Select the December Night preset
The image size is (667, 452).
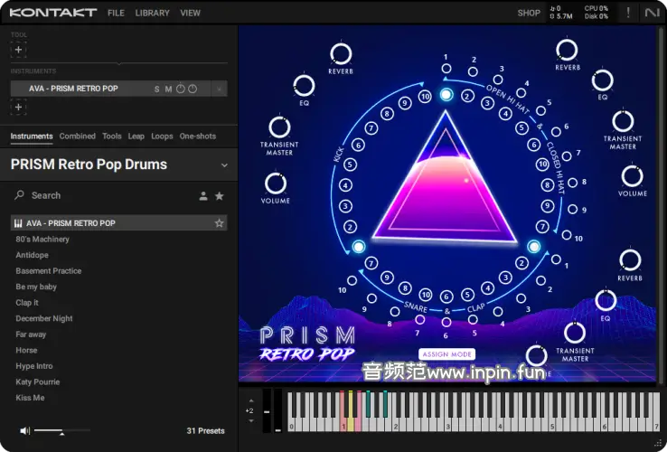[x=44, y=318]
